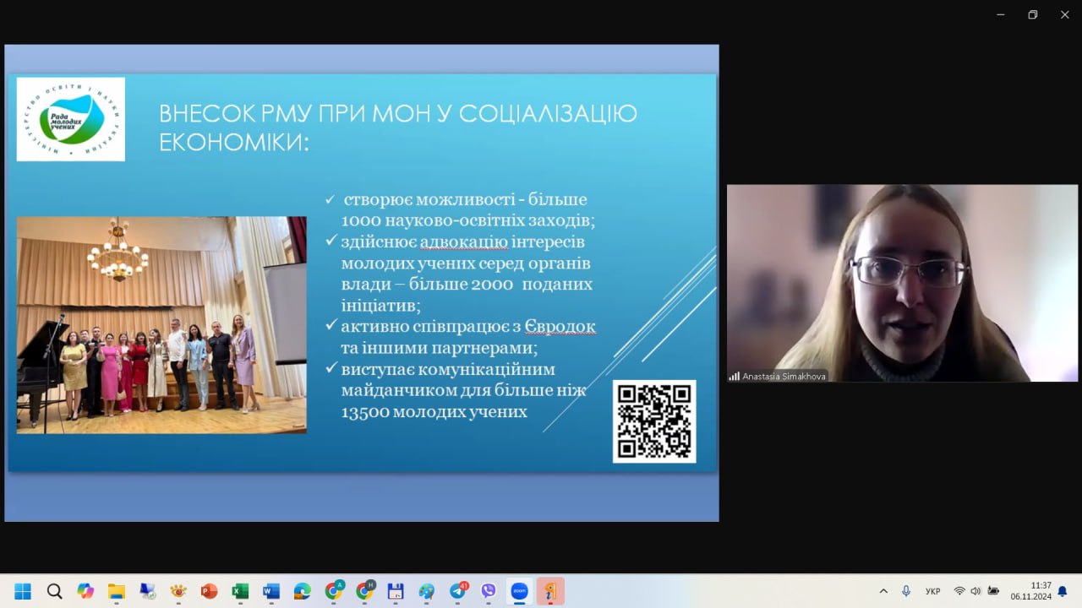Click the active Zoom taskbar icon
The height and width of the screenshot is (608, 1082).
520,591
